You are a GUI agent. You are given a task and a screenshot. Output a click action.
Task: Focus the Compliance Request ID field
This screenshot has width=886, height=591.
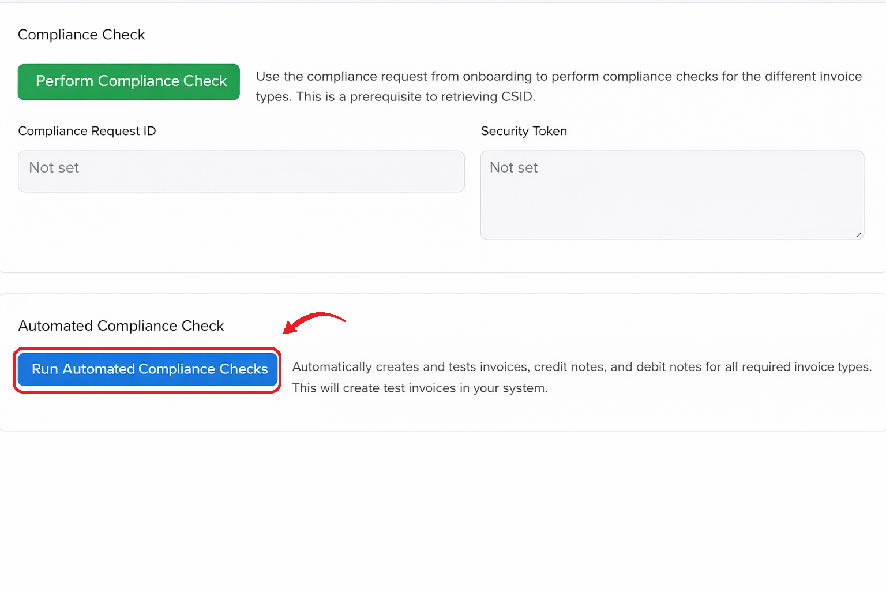[241, 171]
